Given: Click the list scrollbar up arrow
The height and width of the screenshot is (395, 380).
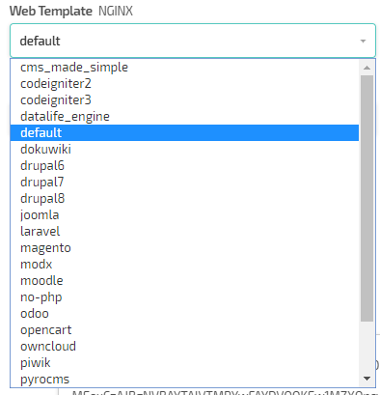Looking at the screenshot, I should click(366, 68).
